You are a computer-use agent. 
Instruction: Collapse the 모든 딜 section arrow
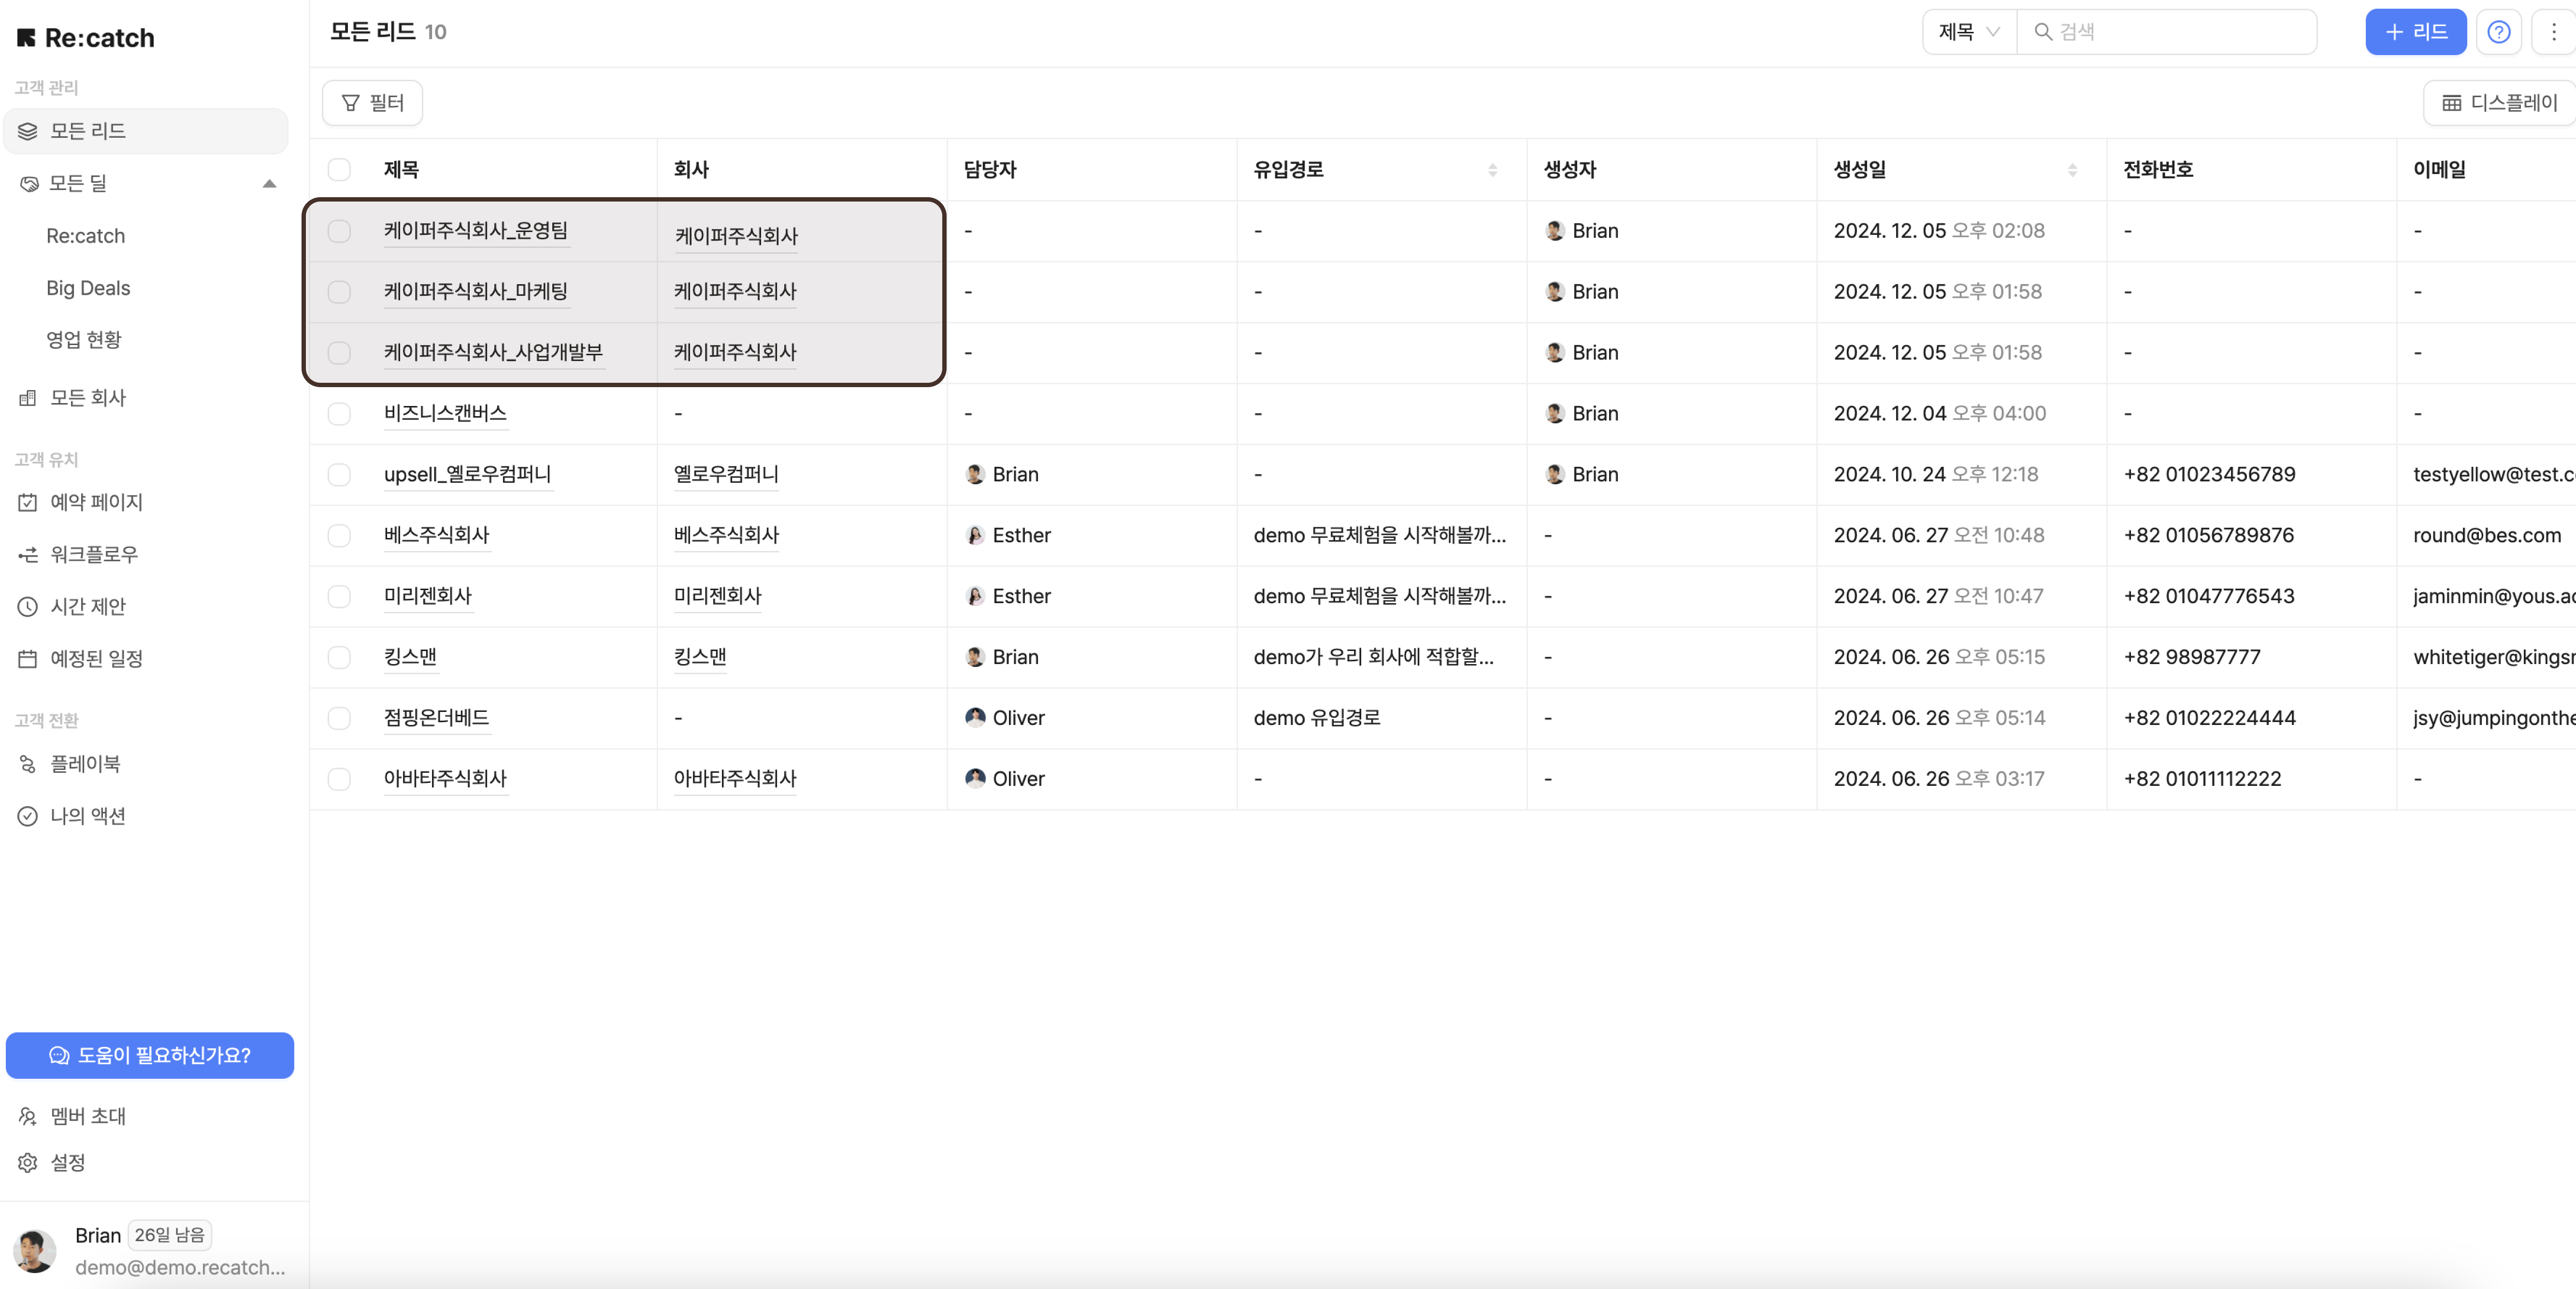pyautogui.click(x=269, y=183)
